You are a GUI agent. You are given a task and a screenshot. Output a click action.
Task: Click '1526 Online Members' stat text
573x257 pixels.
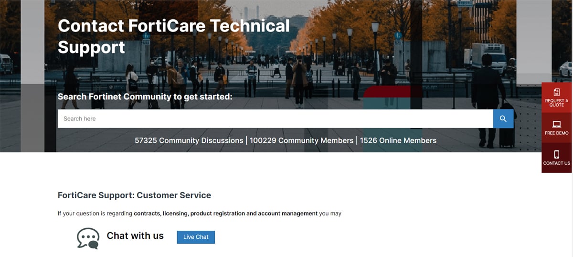(398, 140)
